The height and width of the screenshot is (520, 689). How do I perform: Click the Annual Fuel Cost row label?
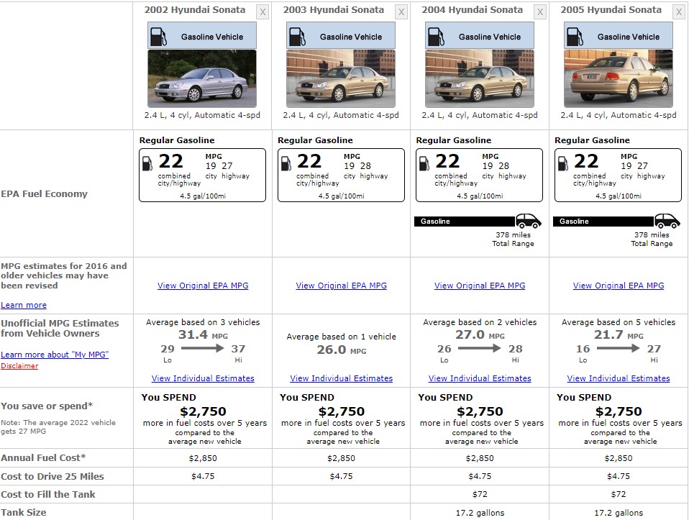[x=43, y=458]
